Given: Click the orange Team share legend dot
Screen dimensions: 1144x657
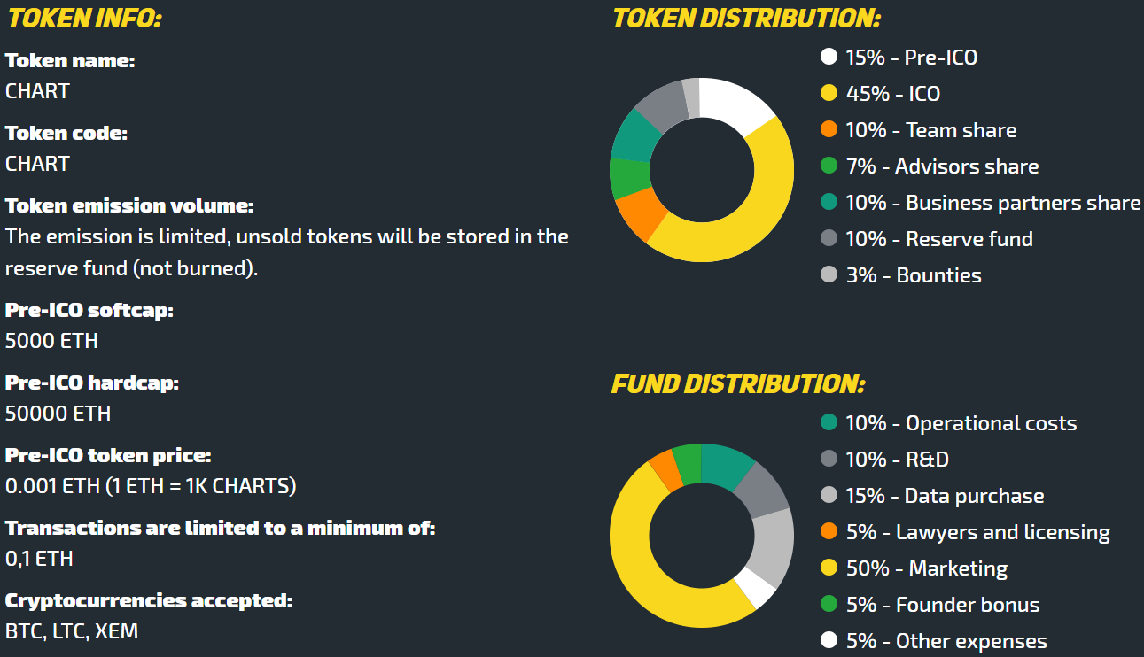Looking at the screenshot, I should [x=829, y=129].
